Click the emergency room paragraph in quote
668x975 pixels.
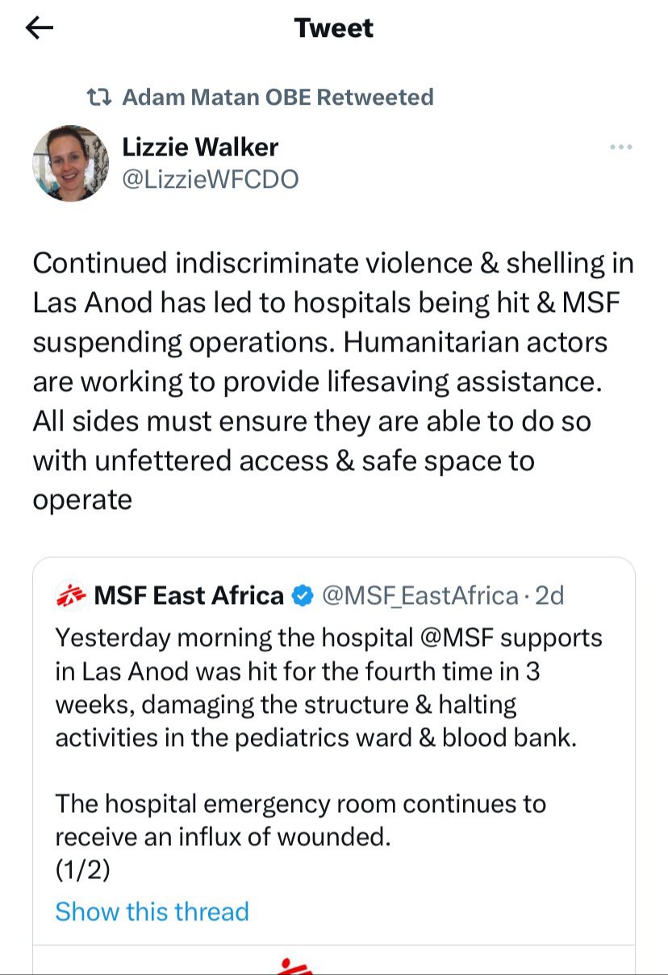[x=300, y=819]
